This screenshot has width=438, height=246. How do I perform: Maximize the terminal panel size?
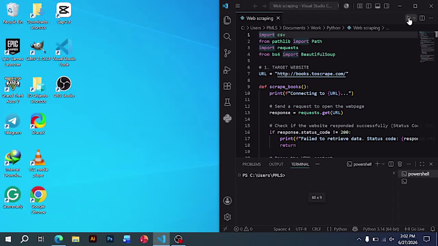tap(422, 164)
